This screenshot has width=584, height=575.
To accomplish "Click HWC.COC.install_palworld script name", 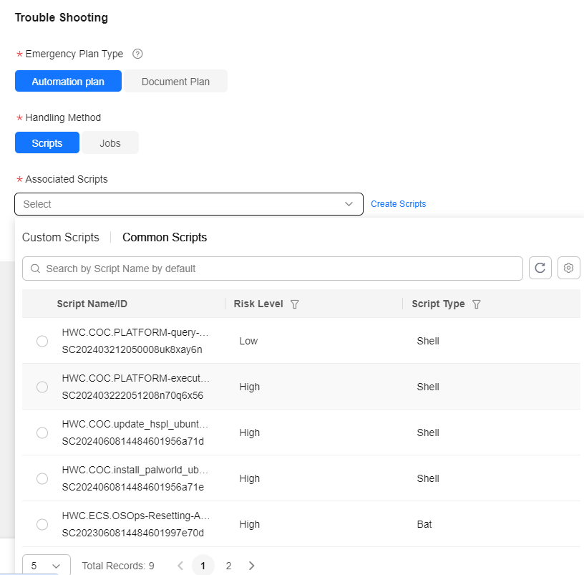I will (x=135, y=470).
